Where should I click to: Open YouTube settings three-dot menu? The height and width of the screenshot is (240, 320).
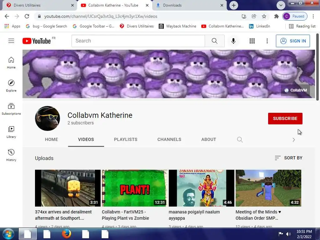(267, 41)
